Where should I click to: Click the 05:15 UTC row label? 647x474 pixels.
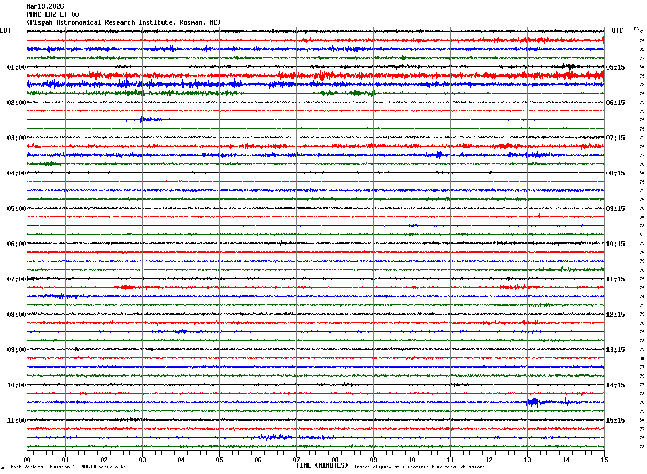[615, 67]
